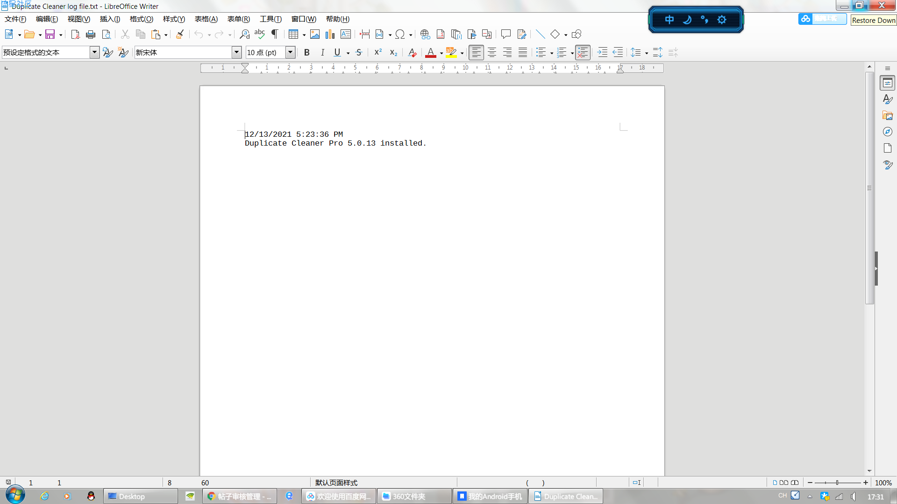Expand the font size dropdown
This screenshot has width=897, height=504.
tap(290, 52)
